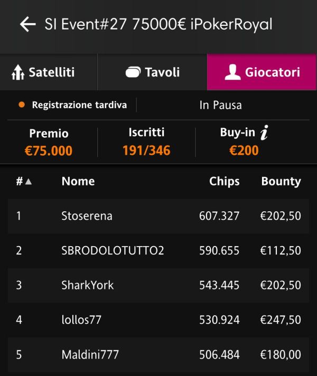Sort players by Nome column
The width and height of the screenshot is (317, 376).
78,181
